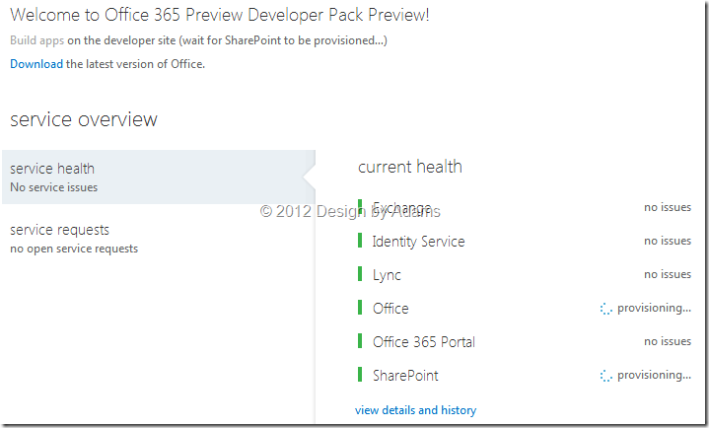Click the current health heading
This screenshot has height=428, width=709.
click(410, 167)
